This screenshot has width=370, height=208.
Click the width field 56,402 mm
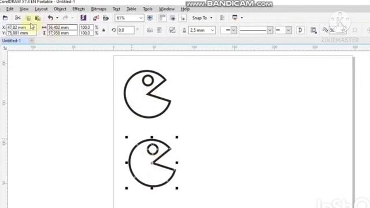tap(62, 27)
